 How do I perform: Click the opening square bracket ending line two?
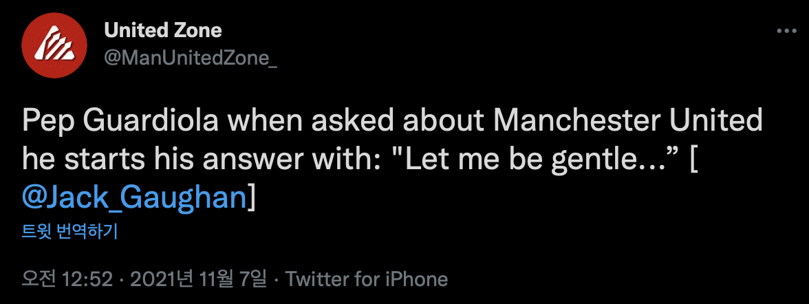tap(691, 160)
